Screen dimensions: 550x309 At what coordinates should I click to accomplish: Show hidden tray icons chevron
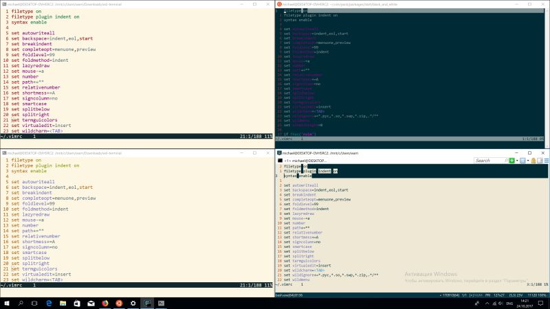pyautogui.click(x=487, y=304)
